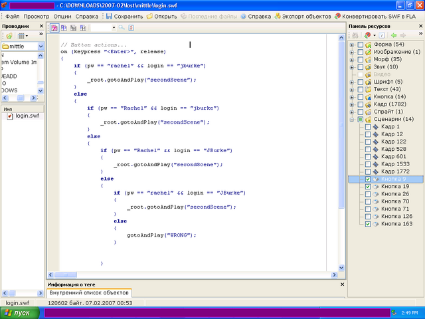Screen dimensions: 425x319
Task: Click the Шрифт folder icon
Action: click(x=368, y=82)
